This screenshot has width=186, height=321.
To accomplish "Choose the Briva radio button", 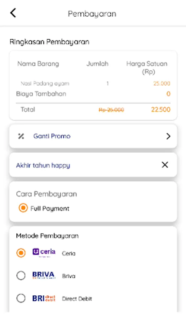I will (x=21, y=276).
